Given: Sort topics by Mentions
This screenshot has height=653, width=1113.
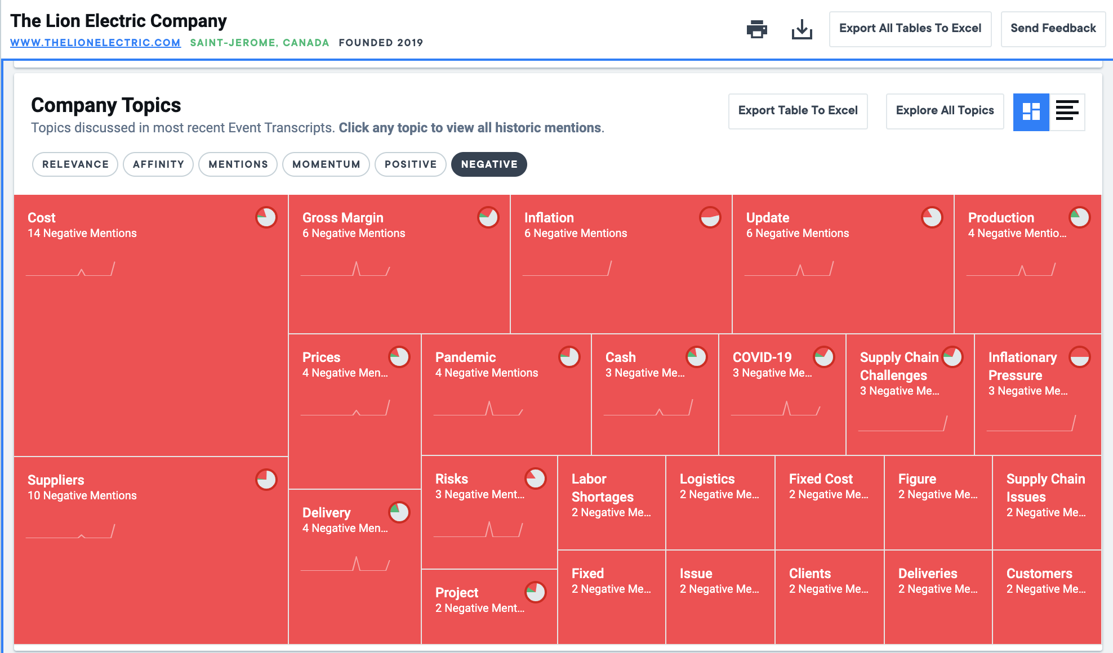Looking at the screenshot, I should coord(238,164).
